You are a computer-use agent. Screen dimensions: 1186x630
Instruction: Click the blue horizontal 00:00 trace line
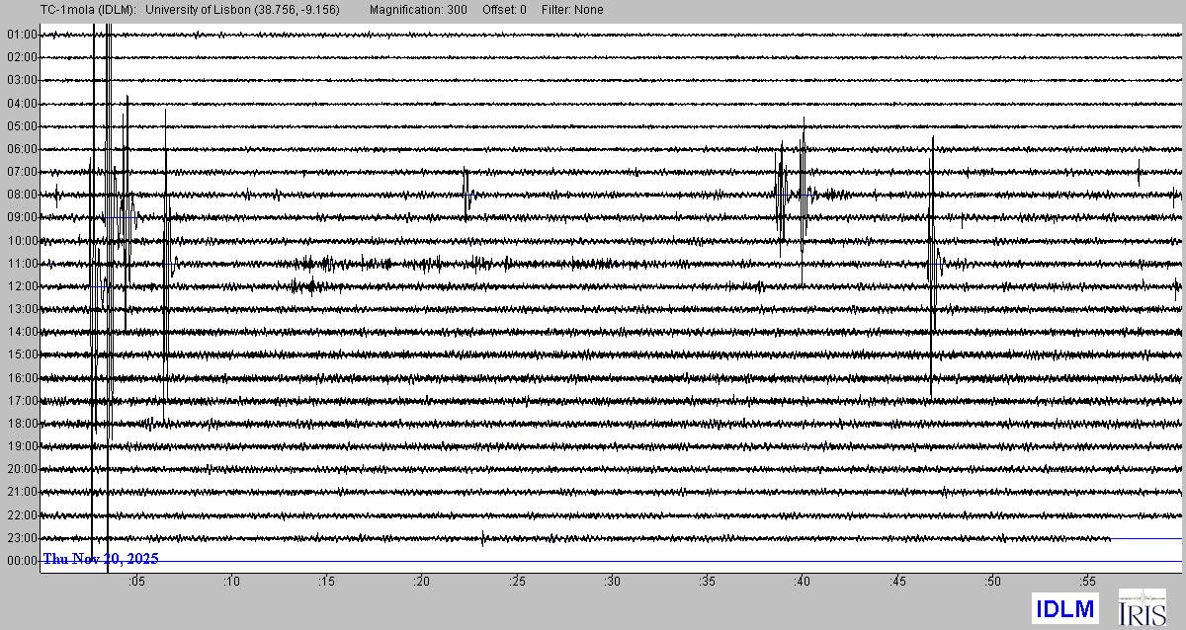[692, 561]
